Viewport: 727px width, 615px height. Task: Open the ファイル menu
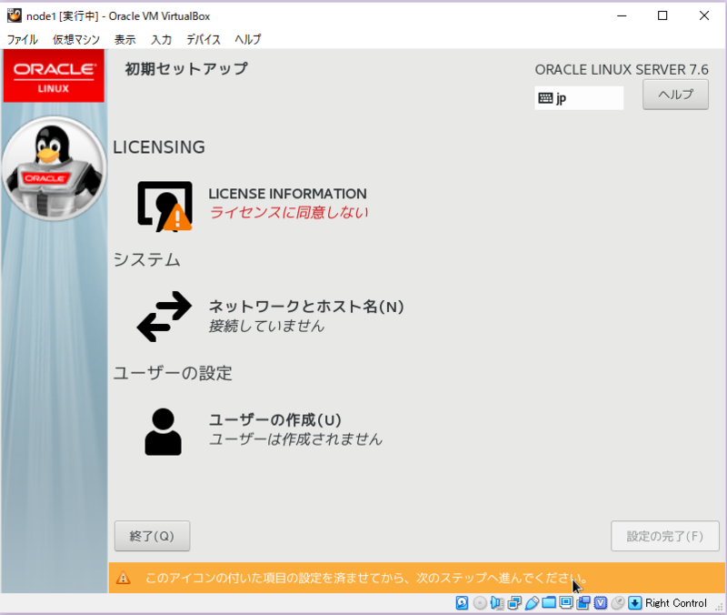pyautogui.click(x=22, y=39)
